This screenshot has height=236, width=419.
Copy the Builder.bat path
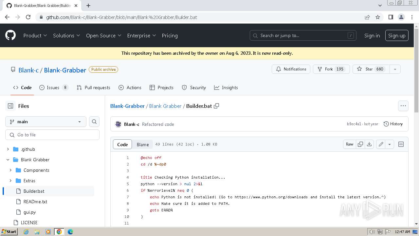(x=216, y=106)
